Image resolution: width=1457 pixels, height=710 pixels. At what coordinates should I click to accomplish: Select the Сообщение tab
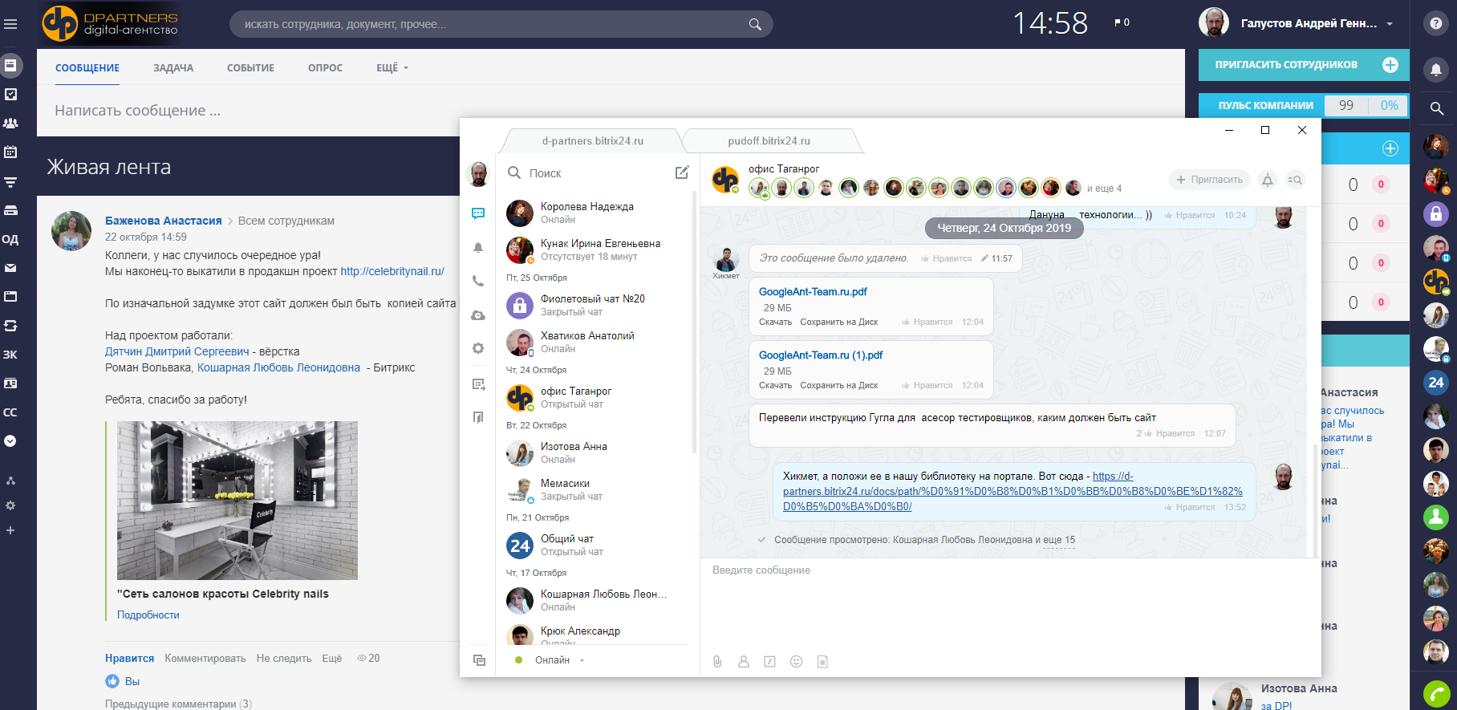pyautogui.click(x=87, y=68)
